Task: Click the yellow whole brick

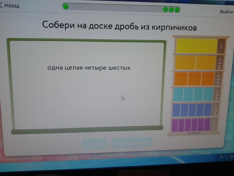Action: [x=197, y=46]
